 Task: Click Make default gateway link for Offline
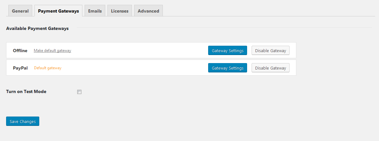tap(52, 51)
